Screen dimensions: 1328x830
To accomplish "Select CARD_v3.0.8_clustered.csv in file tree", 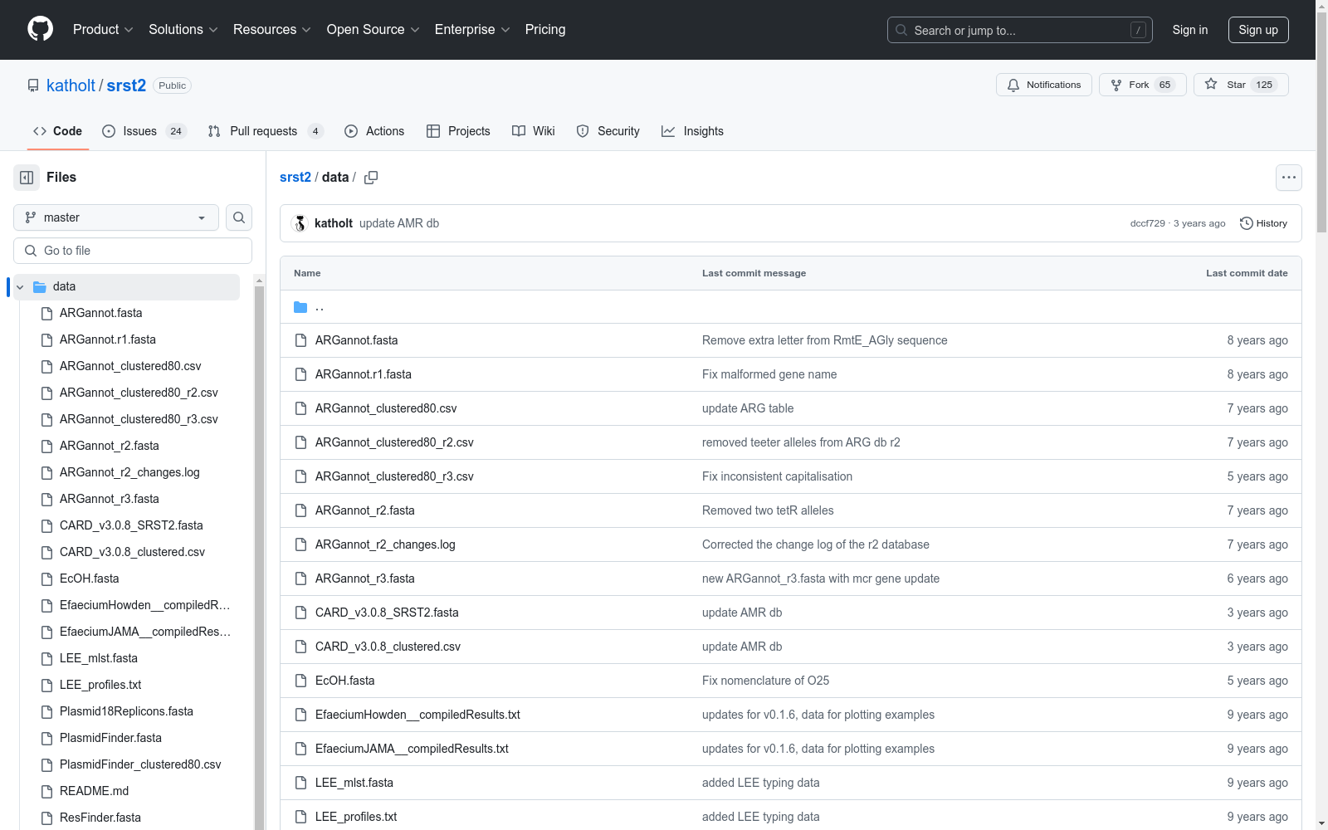I will [132, 552].
